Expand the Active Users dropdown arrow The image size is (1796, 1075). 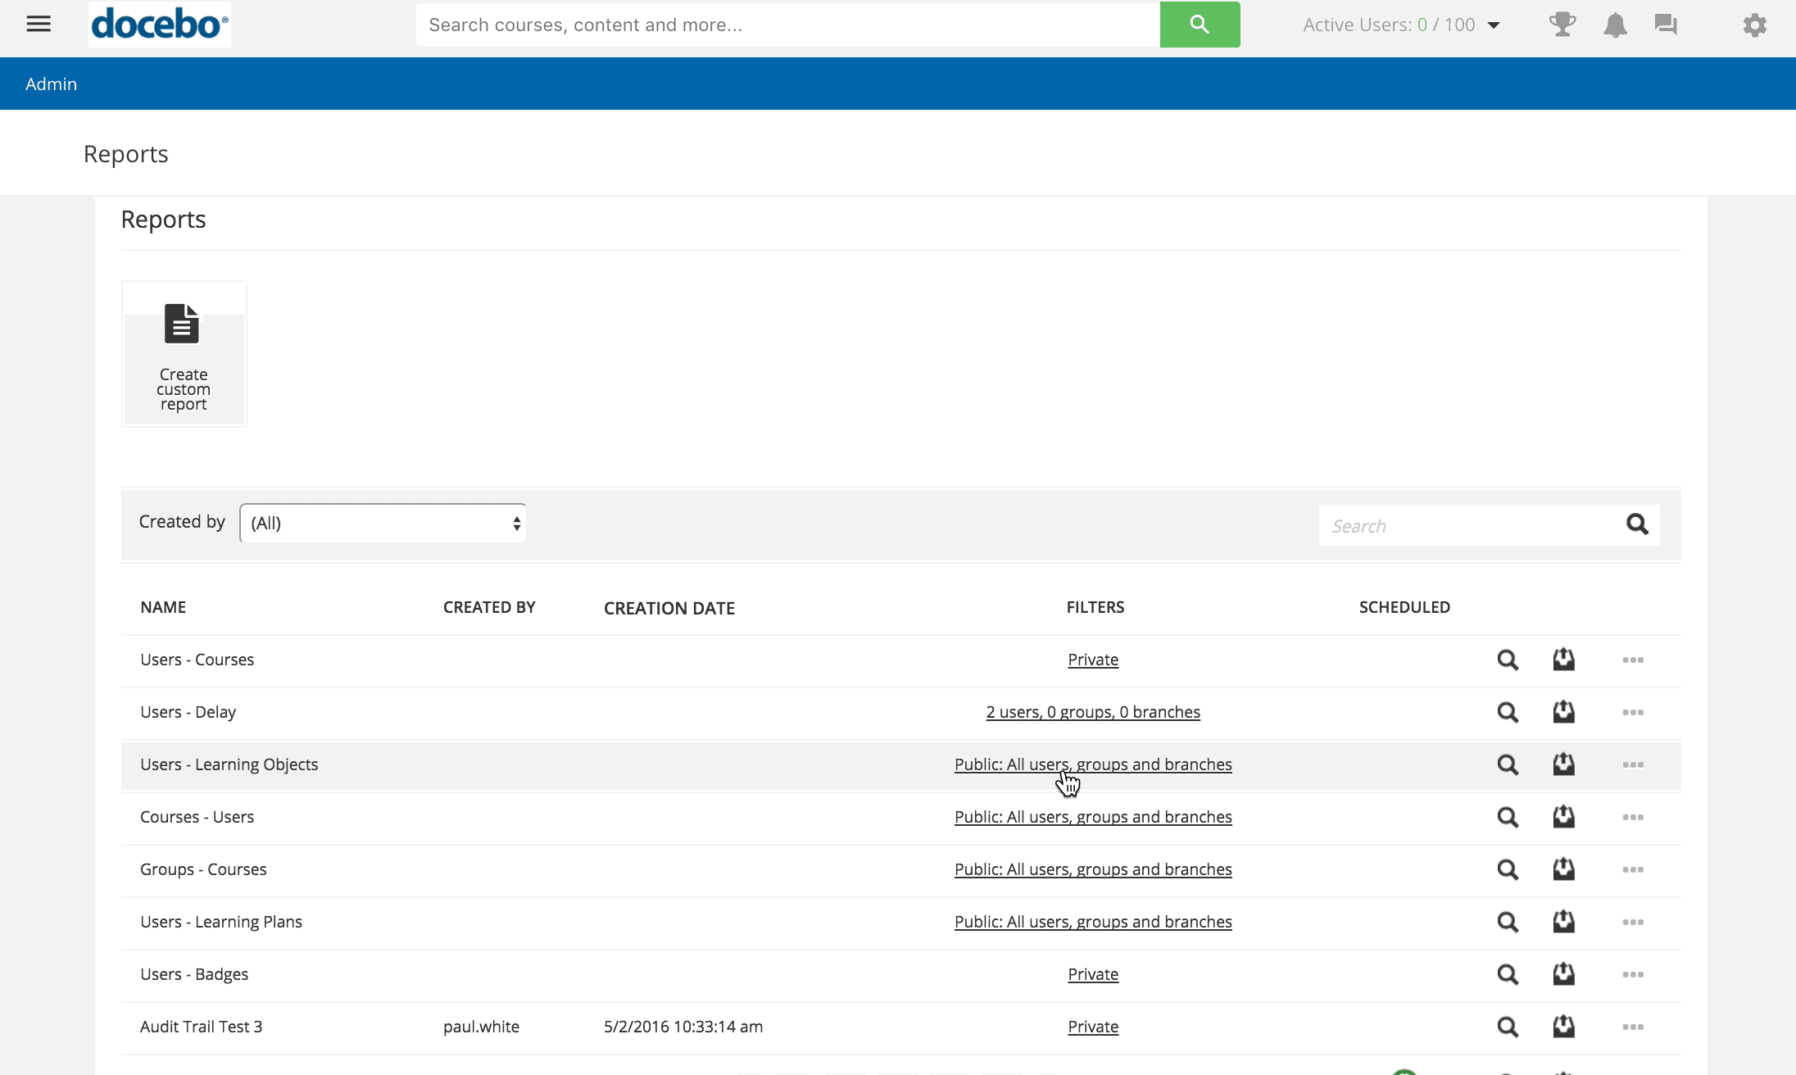[1494, 25]
